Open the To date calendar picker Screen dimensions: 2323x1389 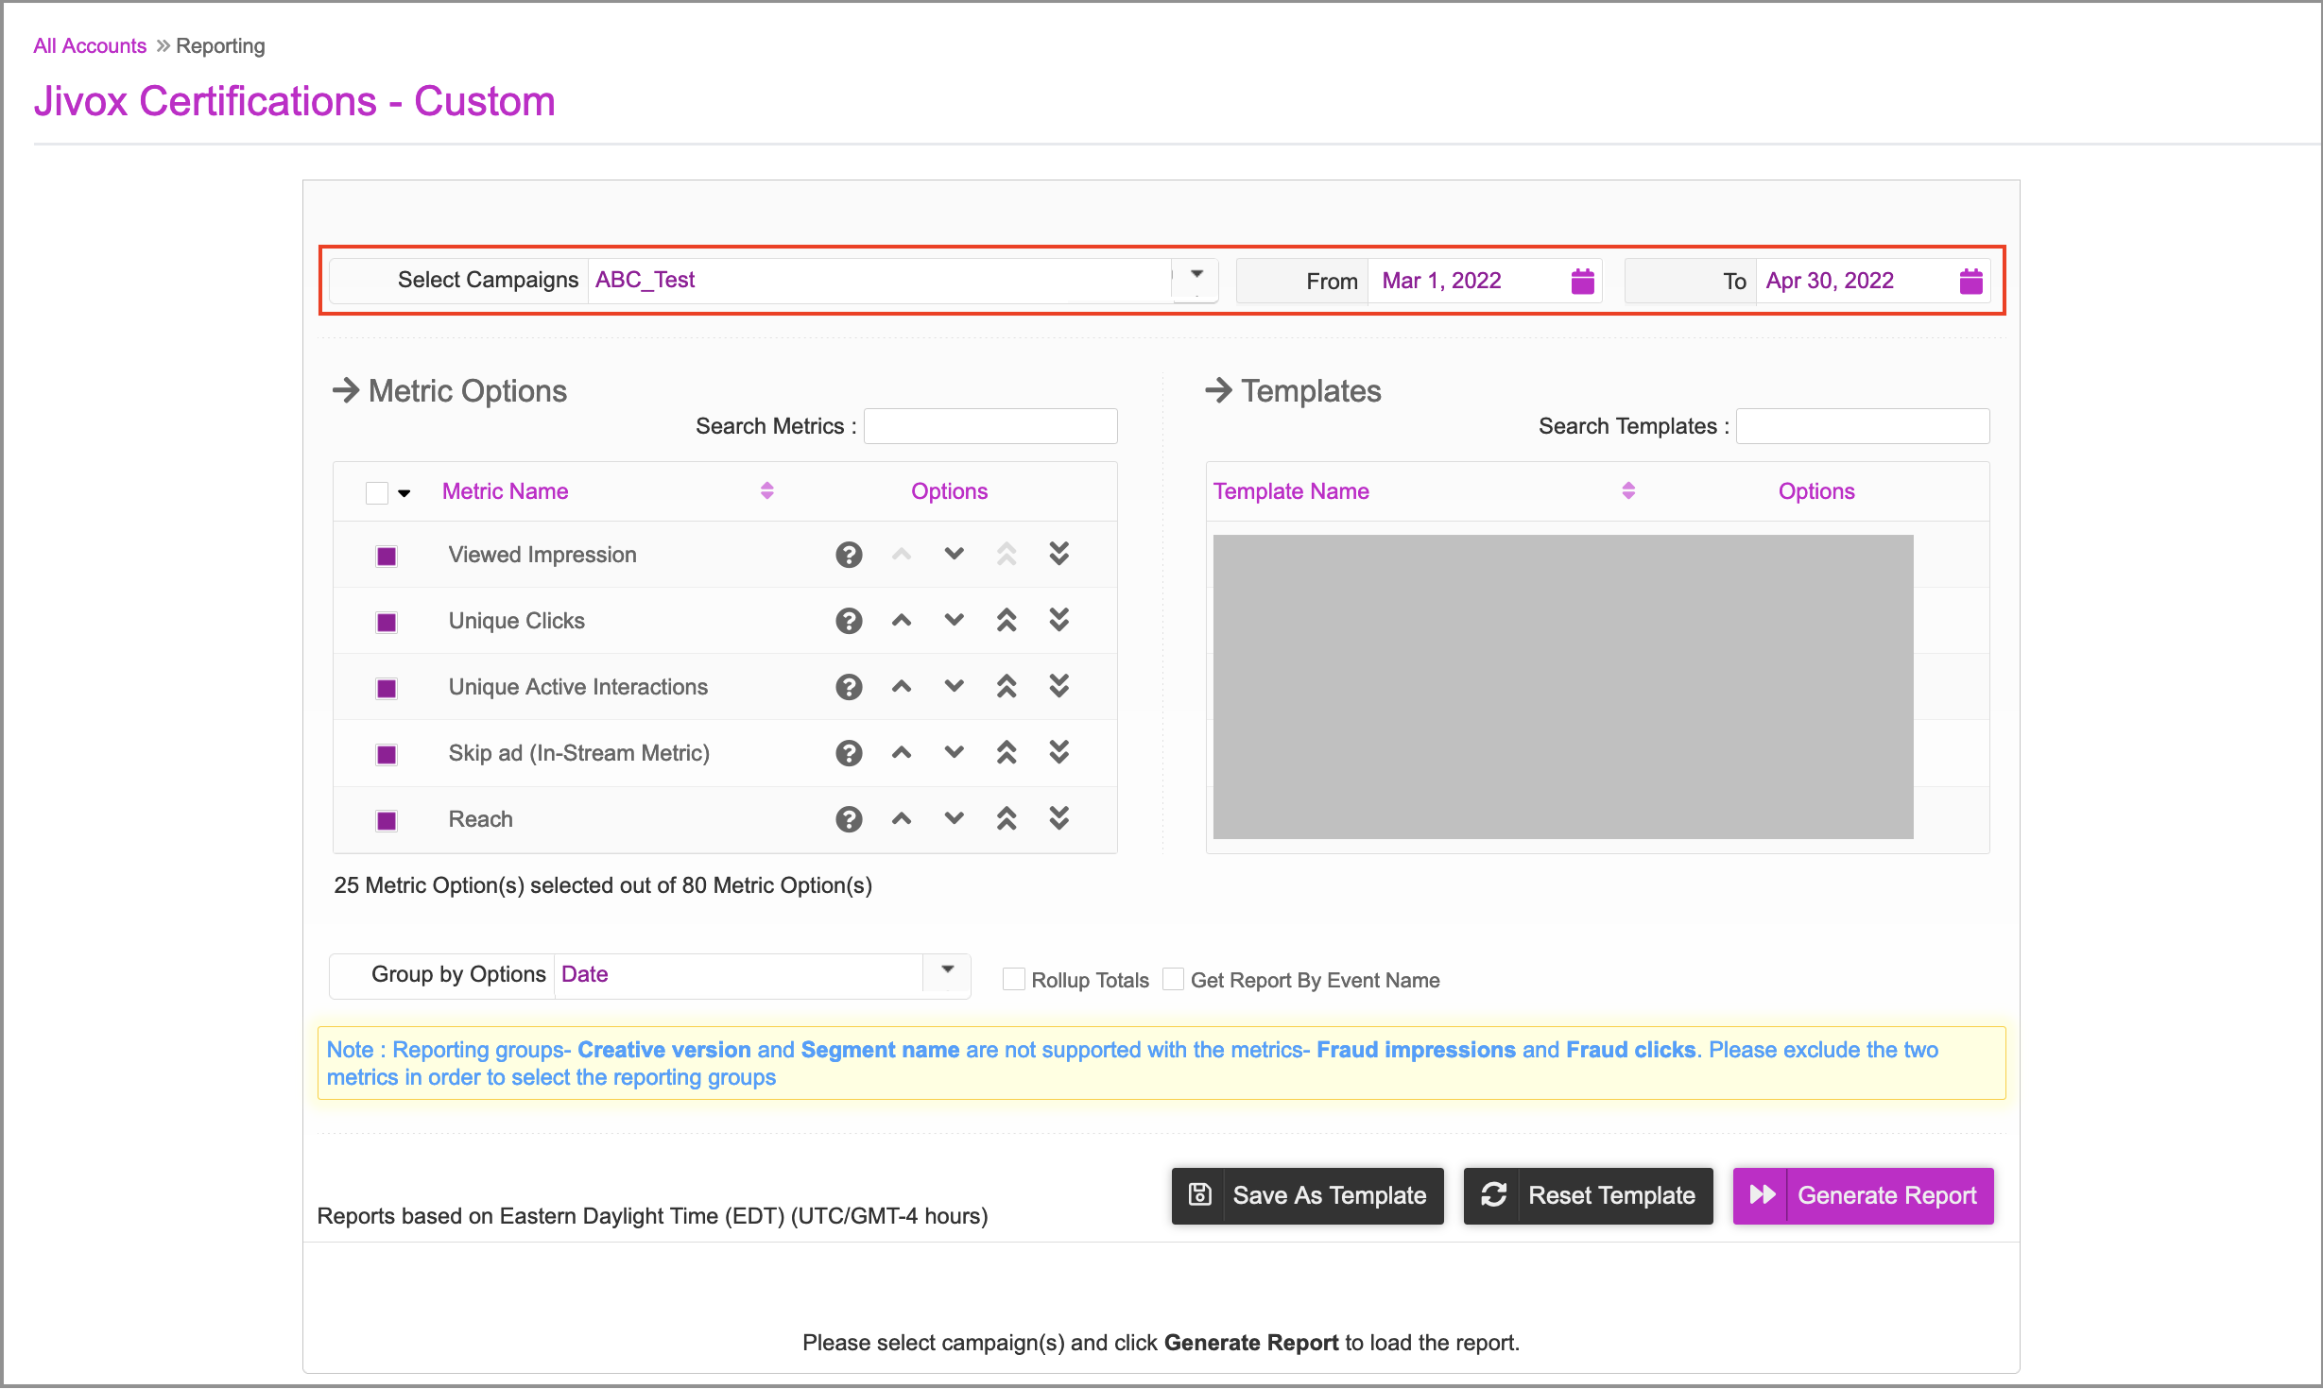click(x=1970, y=281)
